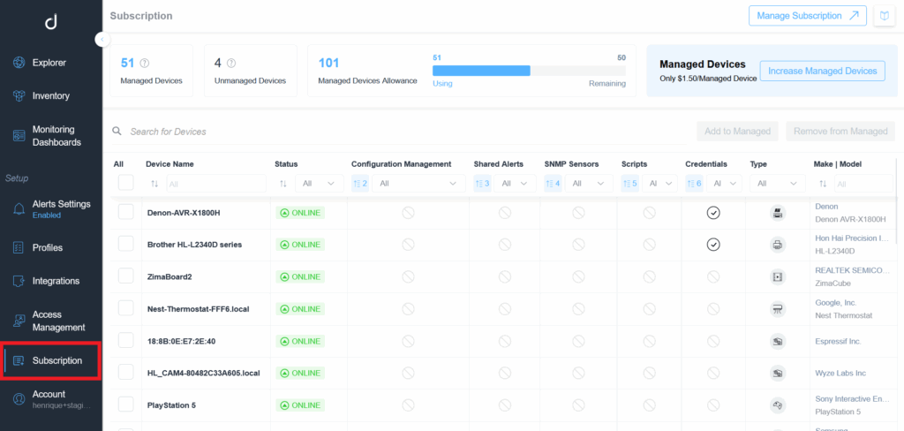Open the Type column filter dropdown
Viewport: 904px width, 431px height.
(777, 184)
